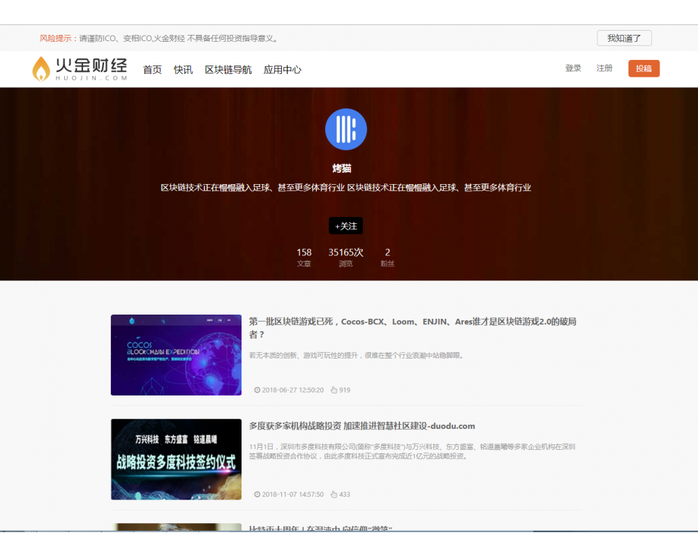Open 应用中心 in the navigation bar
This screenshot has width=698, height=558.
(282, 70)
